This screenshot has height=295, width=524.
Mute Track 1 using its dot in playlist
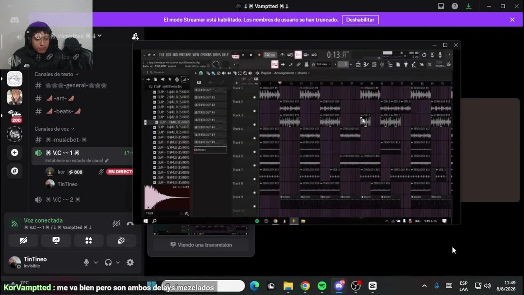[x=255, y=98]
